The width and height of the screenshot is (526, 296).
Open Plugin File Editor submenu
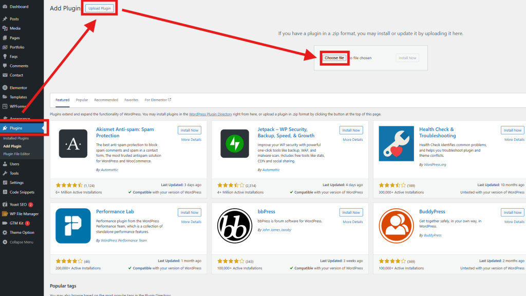16,154
